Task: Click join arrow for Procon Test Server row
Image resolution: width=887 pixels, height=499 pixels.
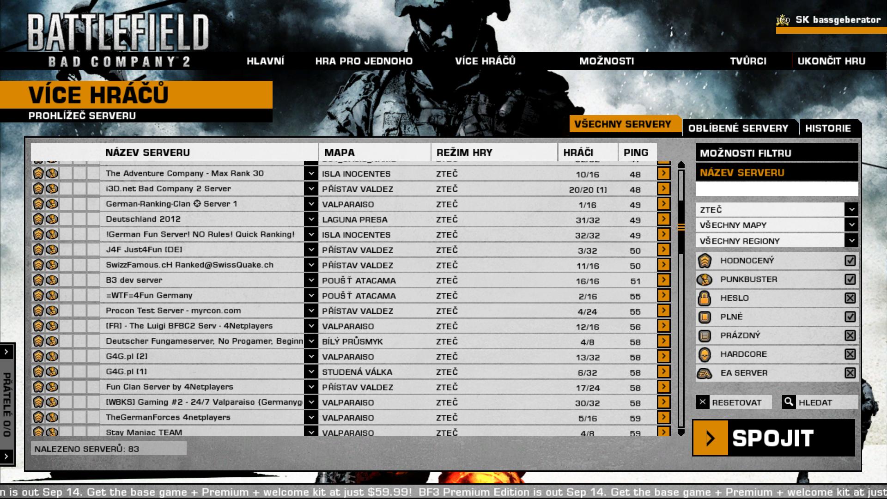Action: pyautogui.click(x=663, y=310)
